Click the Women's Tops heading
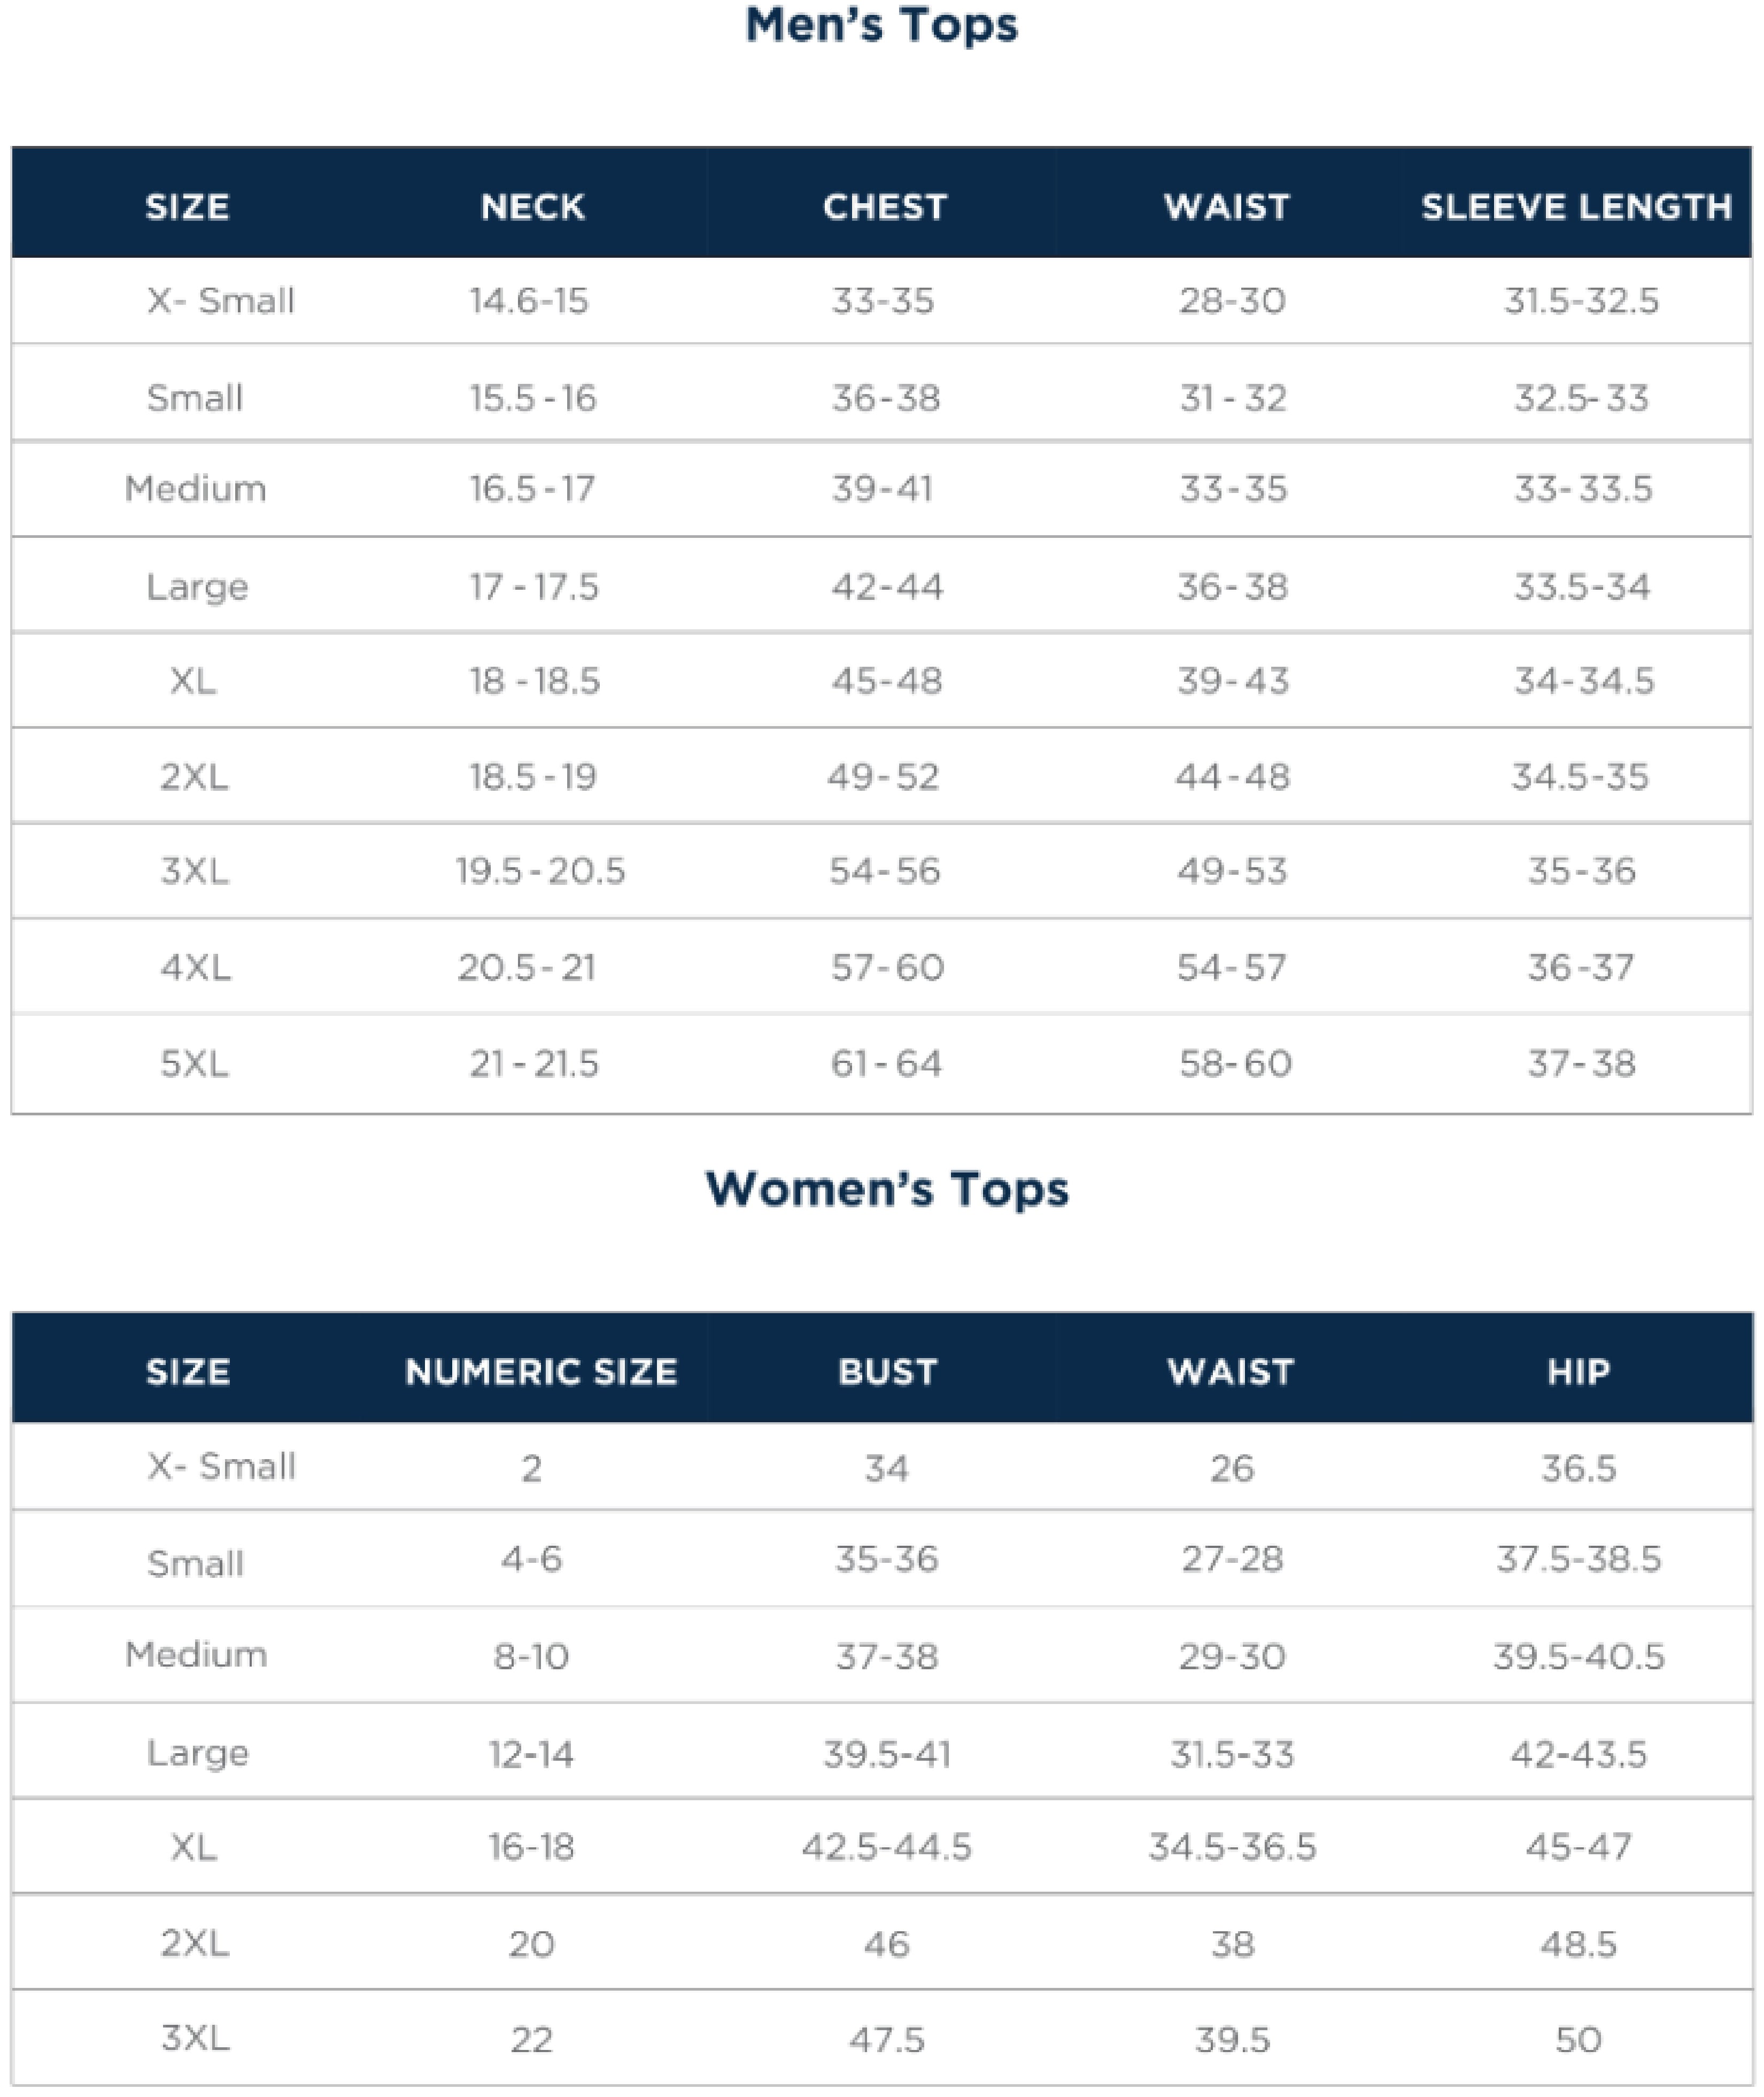Viewport: 1764px width, 2097px height. click(x=887, y=1189)
